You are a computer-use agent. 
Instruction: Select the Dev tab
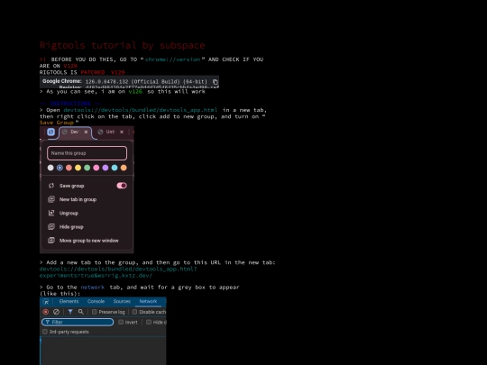75,132
